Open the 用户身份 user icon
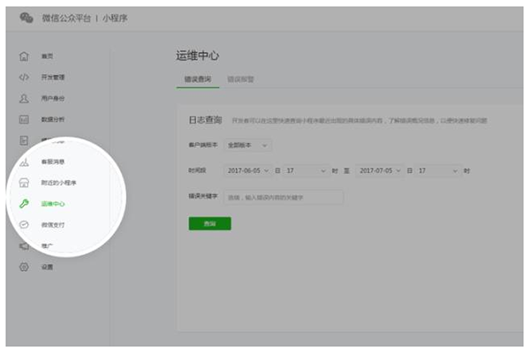This screenshot has width=530, height=353. 25,98
